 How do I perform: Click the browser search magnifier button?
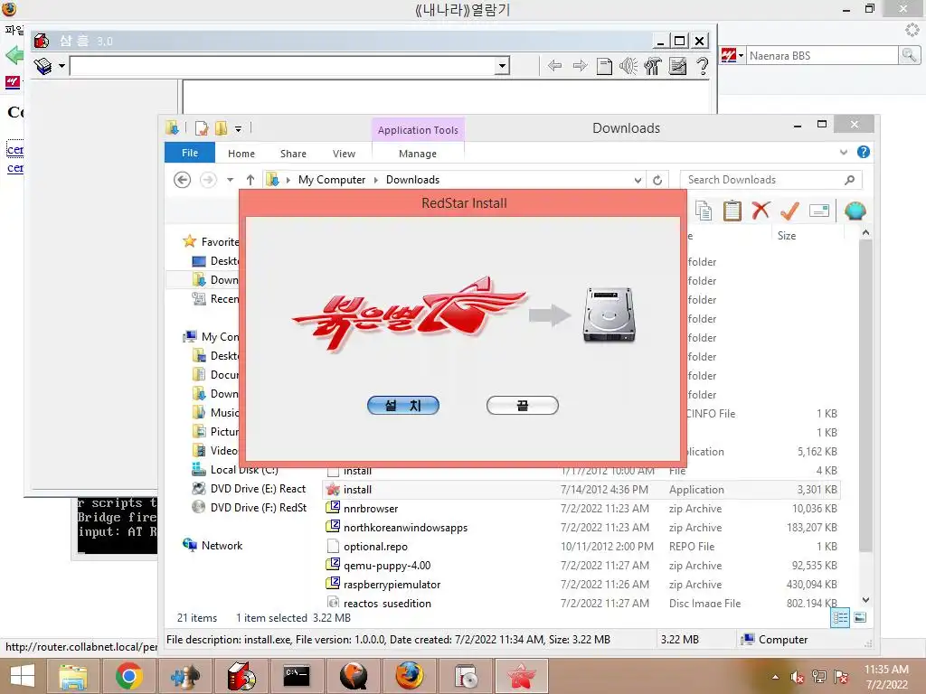tap(910, 55)
